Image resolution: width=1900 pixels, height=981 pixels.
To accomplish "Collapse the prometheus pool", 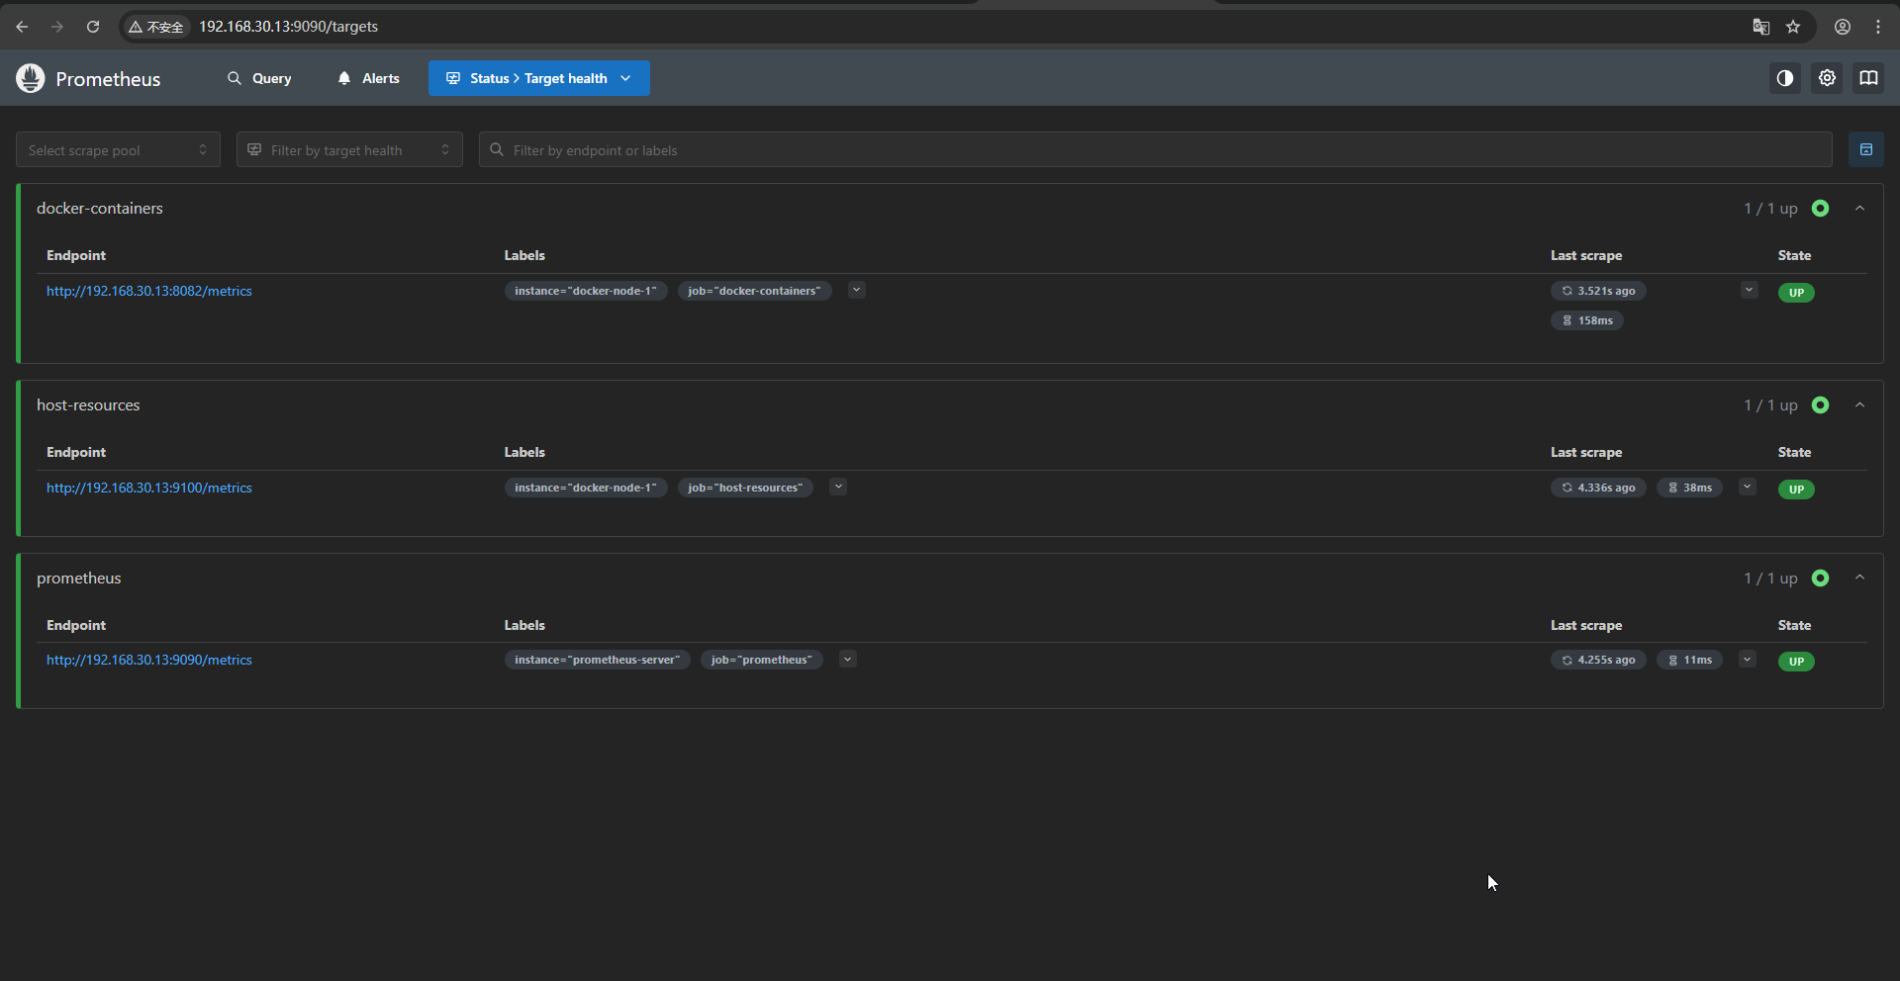I will pos(1860,578).
